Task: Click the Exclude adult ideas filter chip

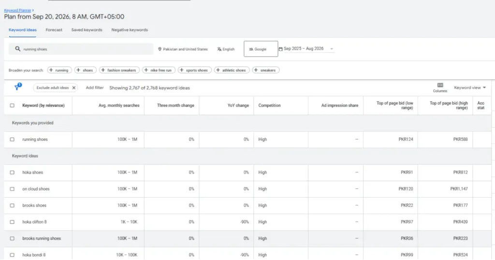Action: click(x=55, y=88)
